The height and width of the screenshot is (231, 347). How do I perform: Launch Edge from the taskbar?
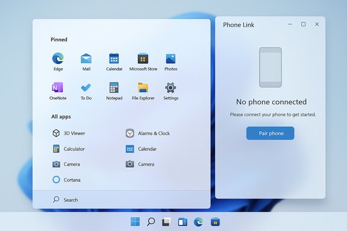pos(198,222)
